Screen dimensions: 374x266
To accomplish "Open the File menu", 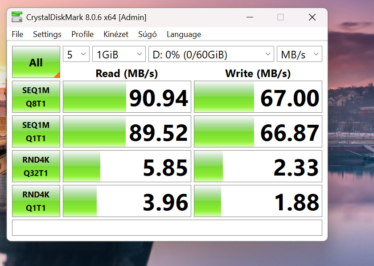I will pos(17,34).
